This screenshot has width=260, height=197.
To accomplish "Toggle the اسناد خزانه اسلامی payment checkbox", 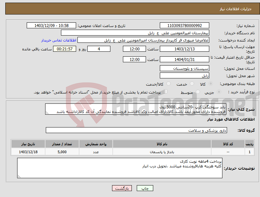I will pyautogui.click(x=165, y=92).
